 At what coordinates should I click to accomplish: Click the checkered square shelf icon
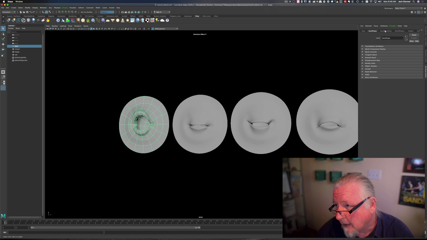click(147, 20)
